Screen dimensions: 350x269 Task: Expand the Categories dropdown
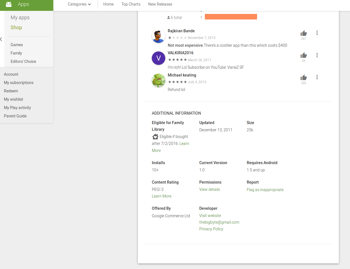(x=79, y=4)
